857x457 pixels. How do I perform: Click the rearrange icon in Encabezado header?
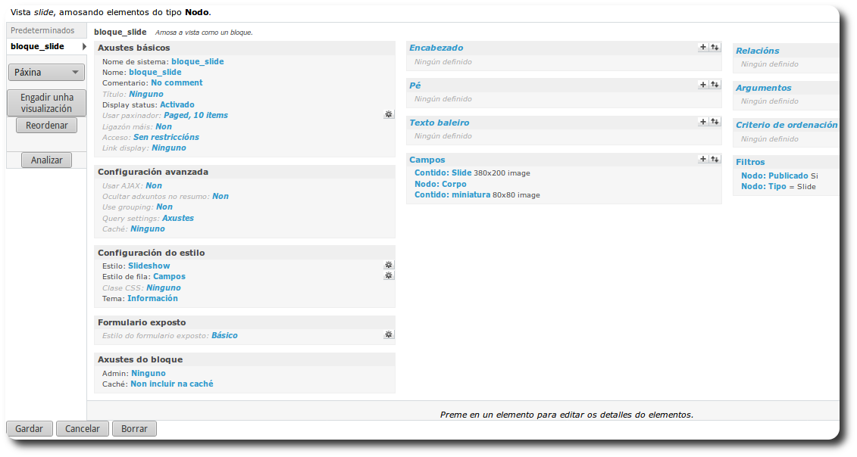(715, 47)
